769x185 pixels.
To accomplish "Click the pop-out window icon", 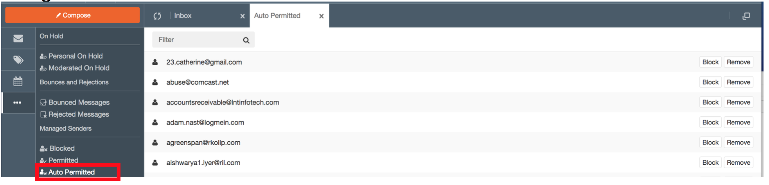I will pyautogui.click(x=746, y=16).
